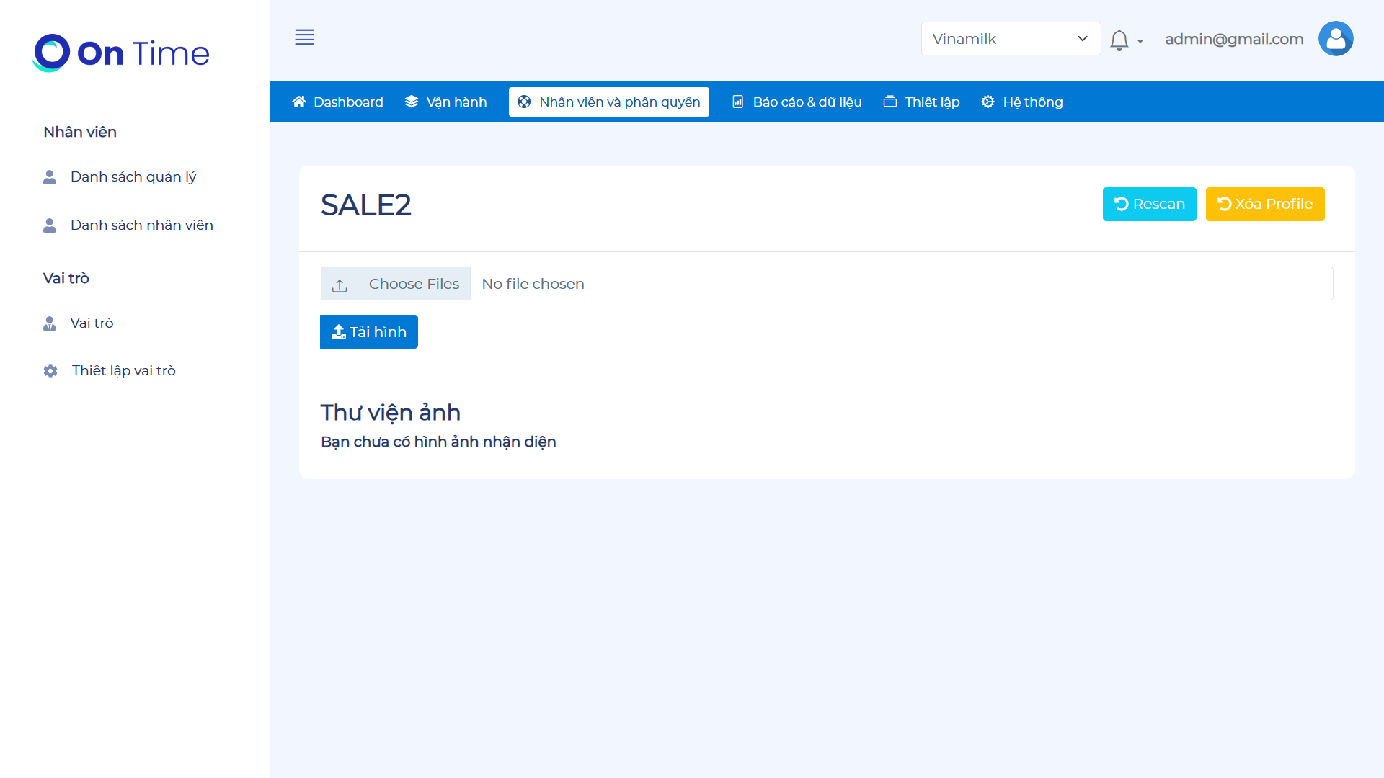The image size is (1384, 778).
Task: Toggle the hamburger menu icon
Action: pyautogui.click(x=304, y=37)
